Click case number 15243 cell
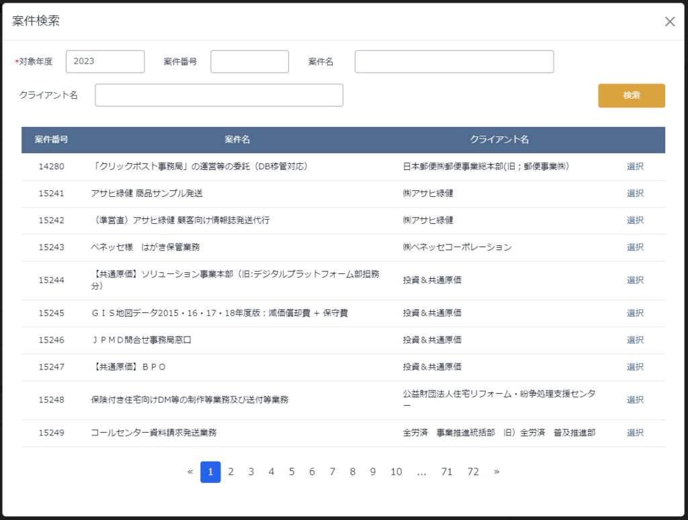Image resolution: width=688 pixels, height=520 pixels. tap(51, 247)
